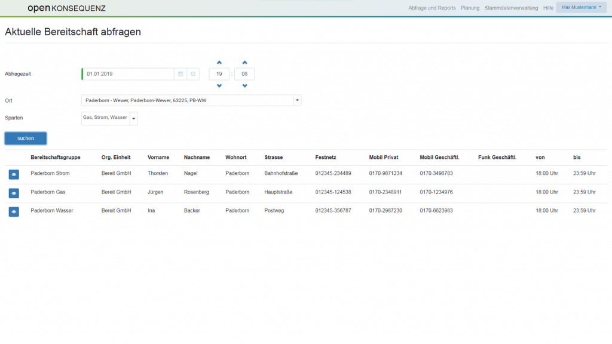Decrease the minutes with the down arrow
The width and height of the screenshot is (612, 344).
[x=244, y=86]
